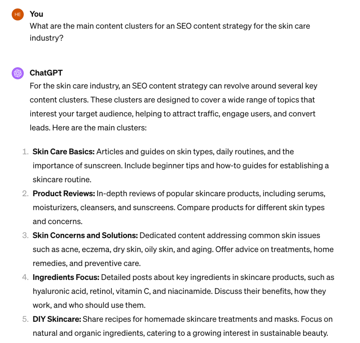Viewport: 360px width, 343px height.
Task: Click "work, and who should use them." text
Action: (89, 305)
